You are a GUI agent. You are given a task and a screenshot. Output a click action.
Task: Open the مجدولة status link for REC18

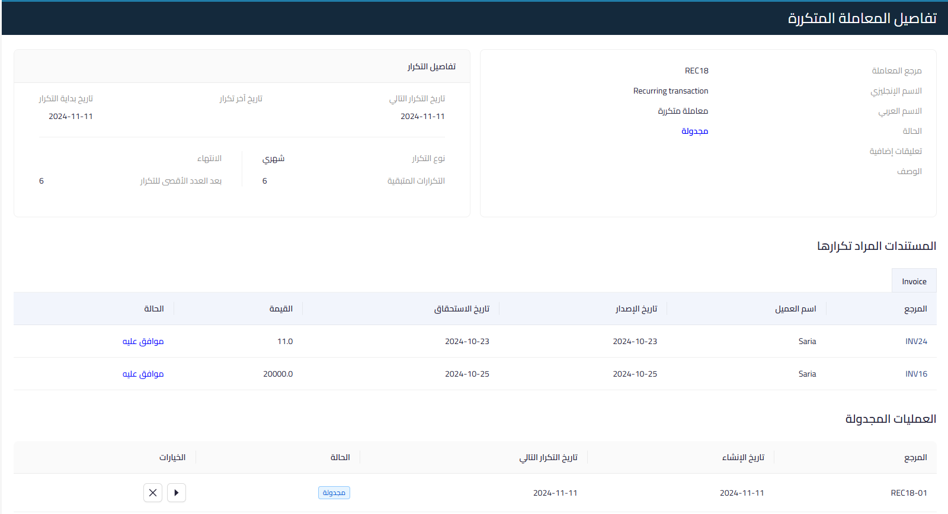pyautogui.click(x=694, y=131)
